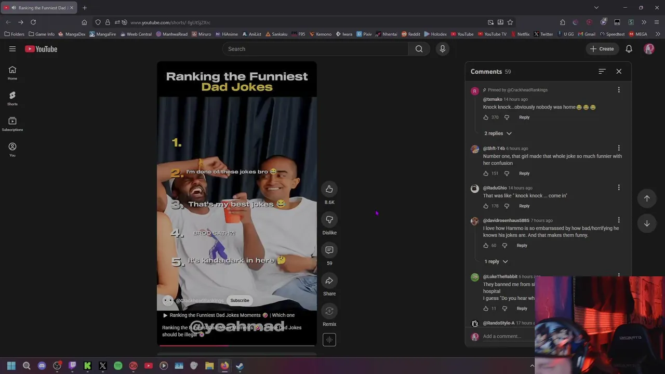Viewport: 665px width, 374px height.
Task: Go to previous Short with up arrow
Action: 647,198
